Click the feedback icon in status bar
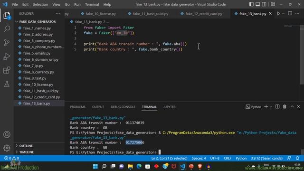This screenshot has width=304, height=171. point(289,158)
